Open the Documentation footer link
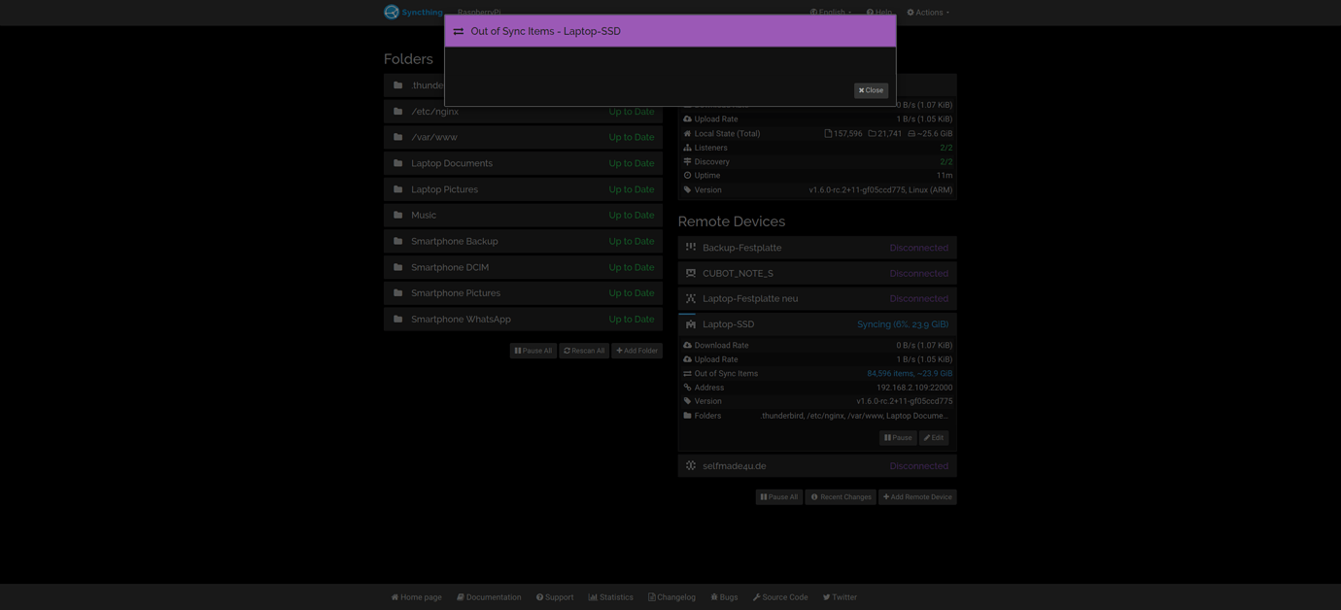The height and width of the screenshot is (610, 1341). tap(489, 597)
